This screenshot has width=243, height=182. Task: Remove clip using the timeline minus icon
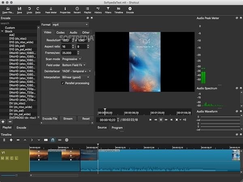point(18,140)
